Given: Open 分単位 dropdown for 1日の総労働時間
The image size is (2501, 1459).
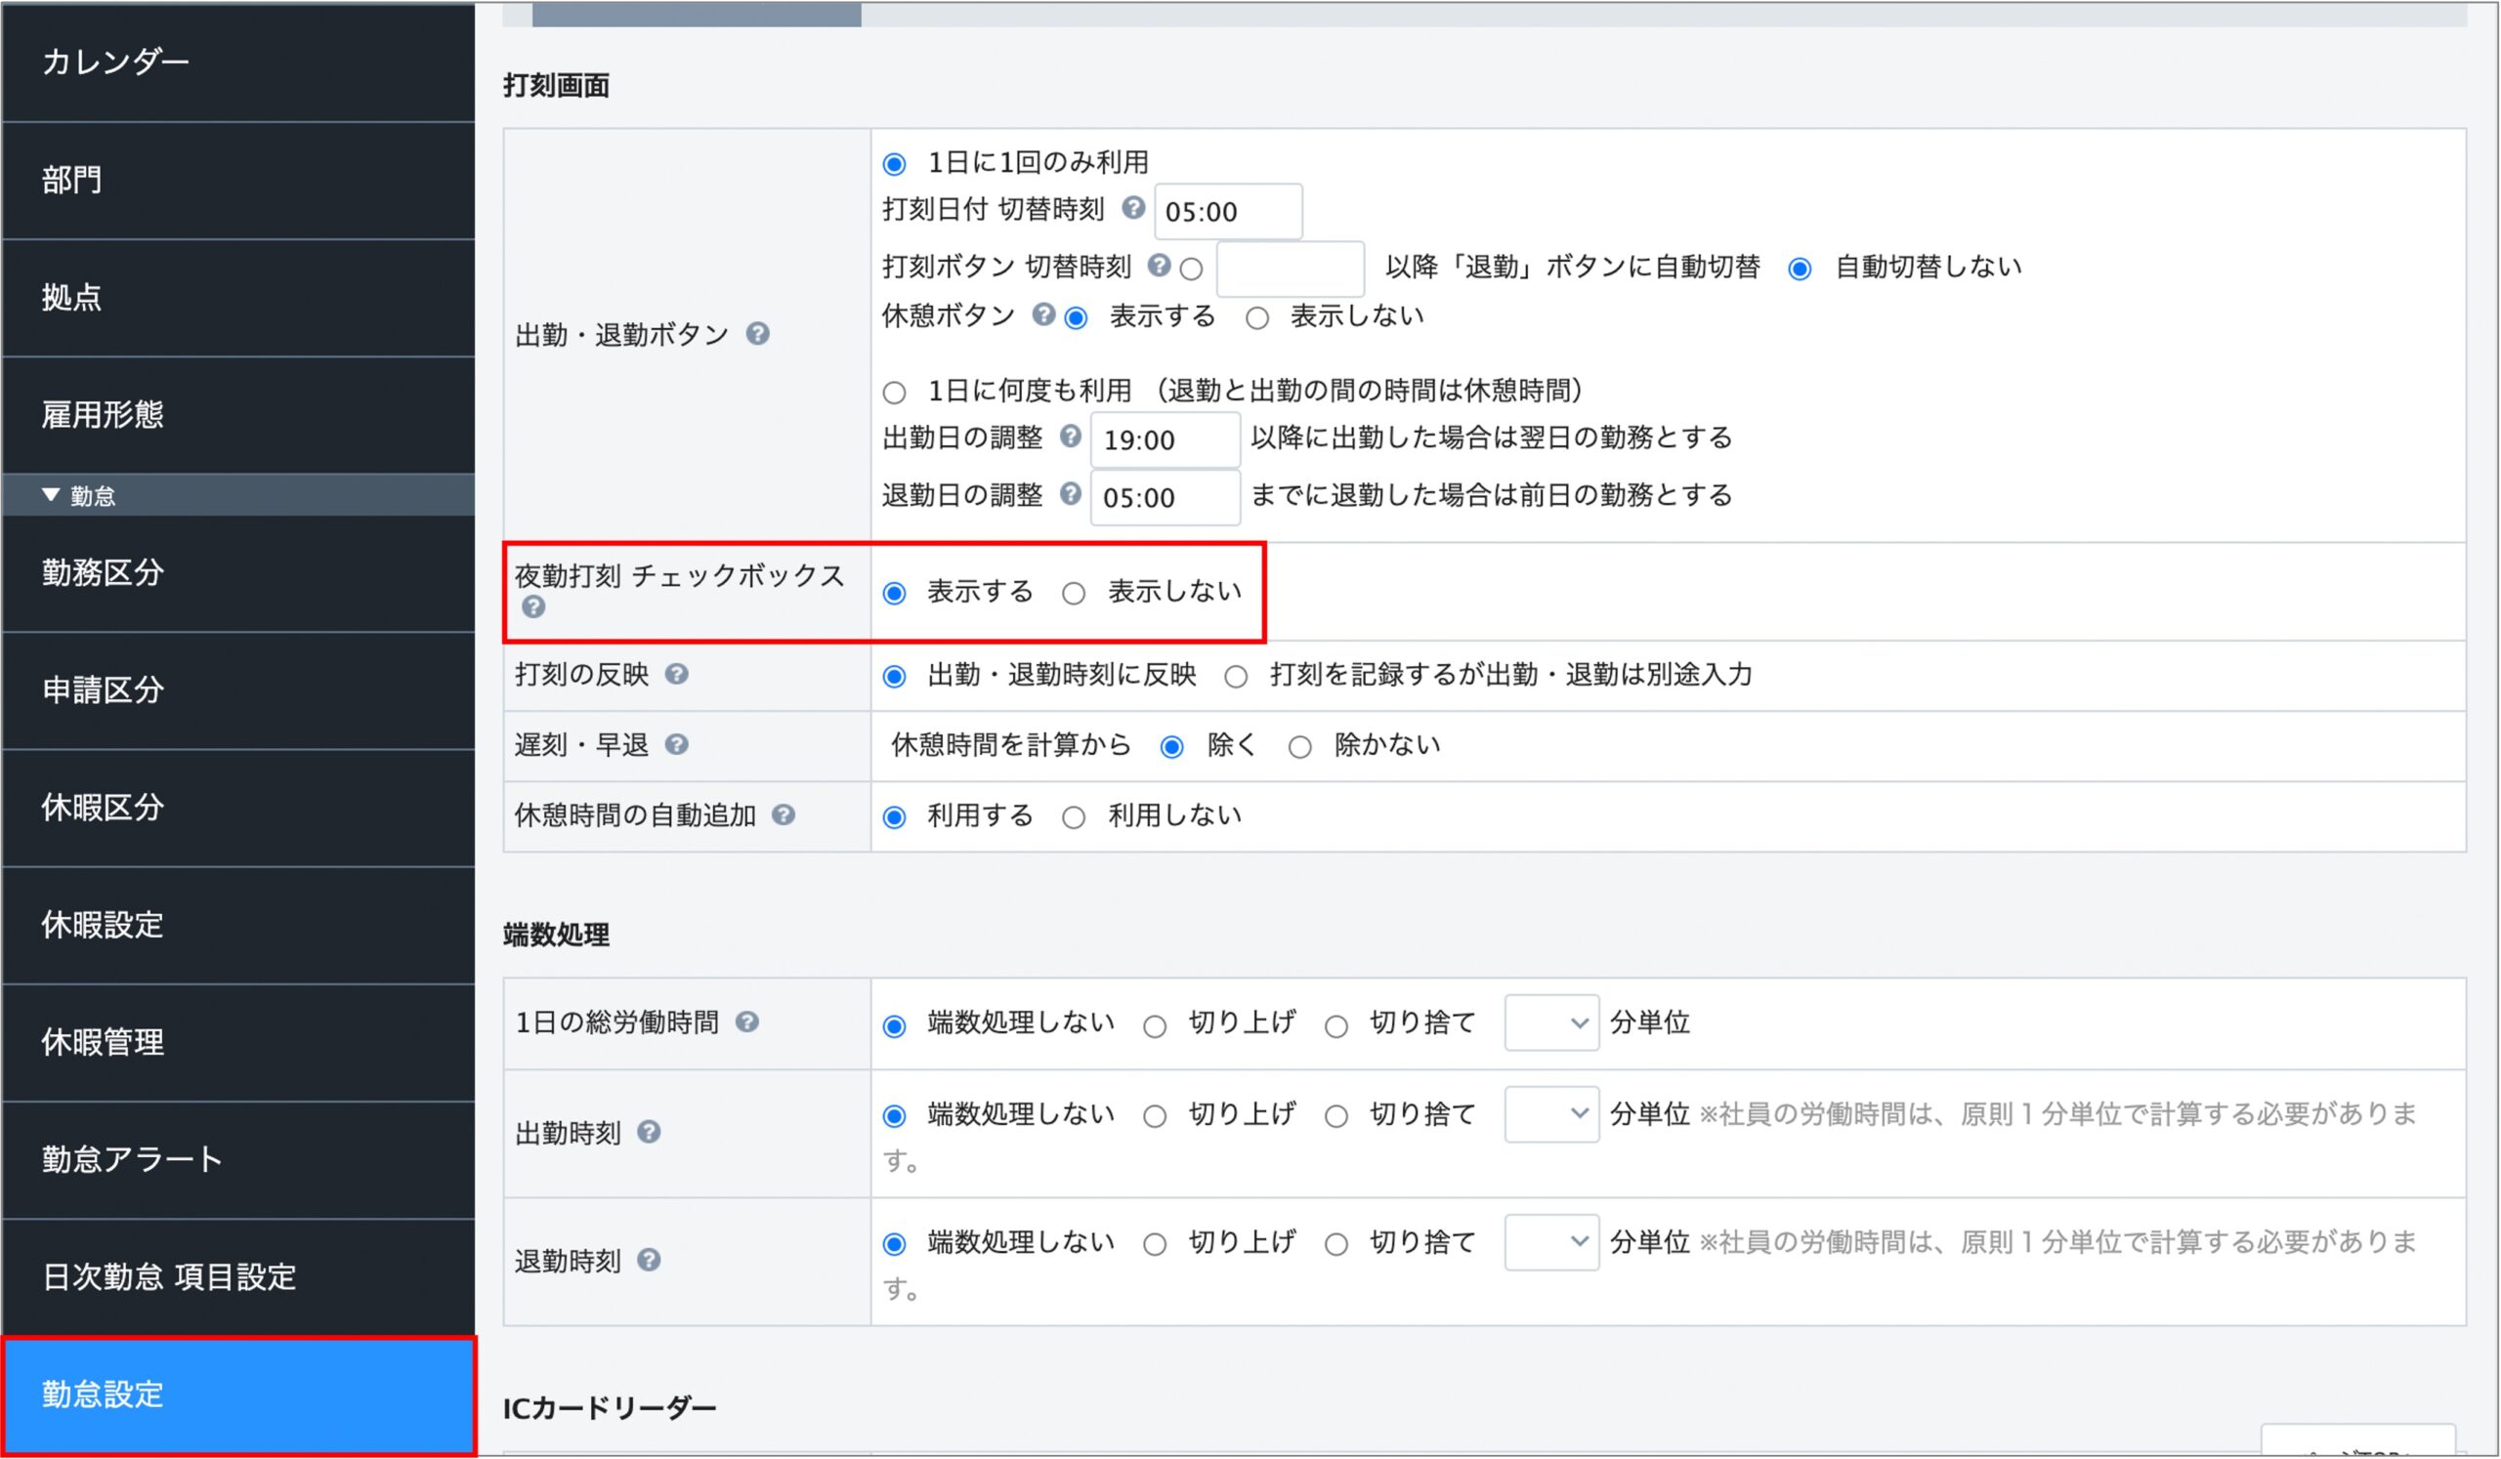Looking at the screenshot, I should [1551, 1023].
